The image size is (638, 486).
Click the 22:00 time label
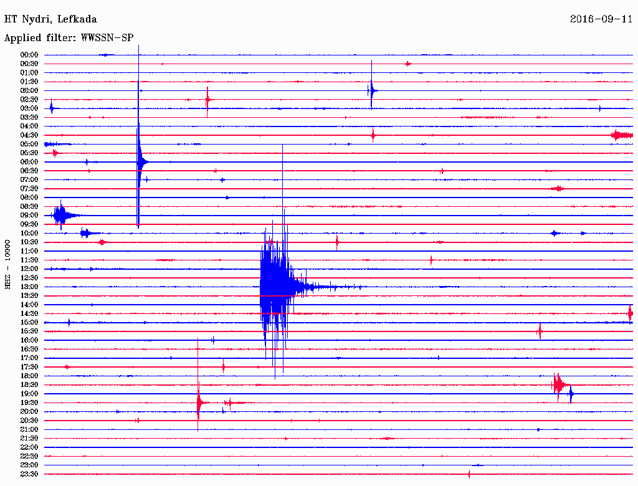tap(29, 447)
